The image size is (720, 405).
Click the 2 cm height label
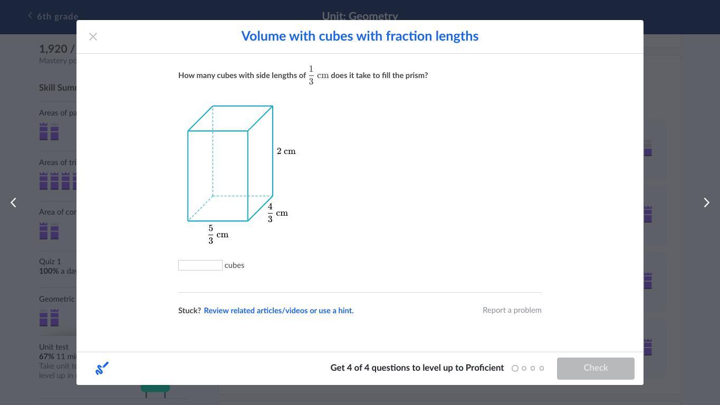[x=286, y=151]
